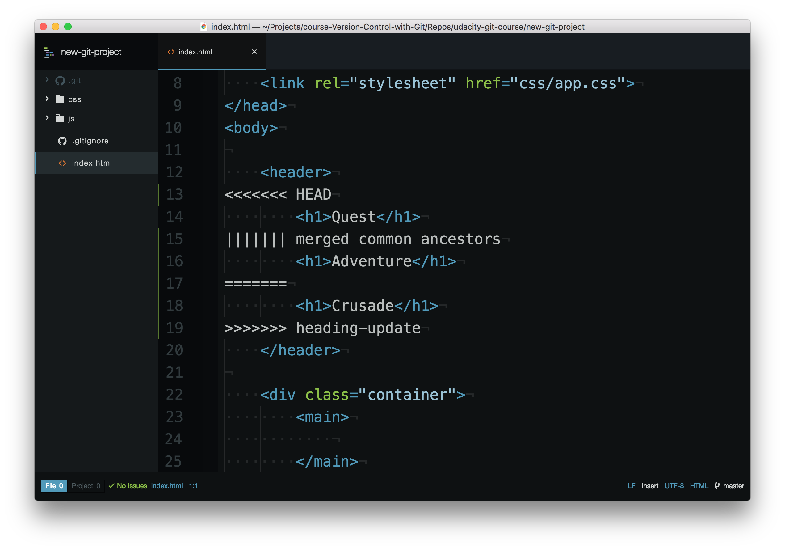
Task: Switch to the index.html tab
Action: pyautogui.click(x=195, y=52)
